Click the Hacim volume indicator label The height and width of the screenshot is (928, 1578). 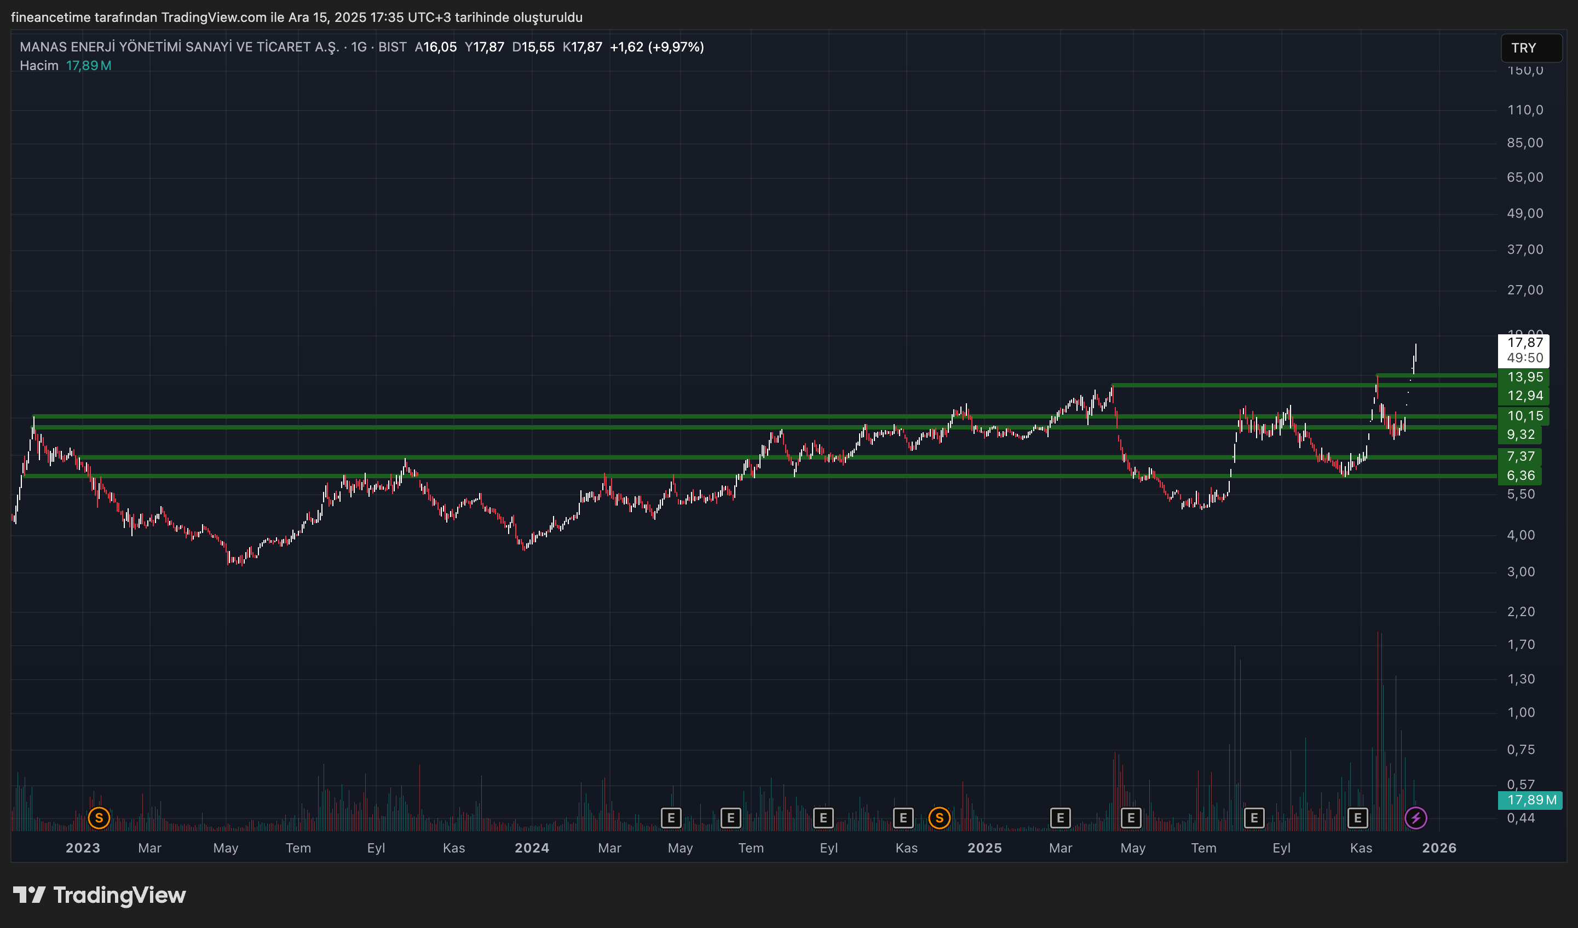(39, 66)
